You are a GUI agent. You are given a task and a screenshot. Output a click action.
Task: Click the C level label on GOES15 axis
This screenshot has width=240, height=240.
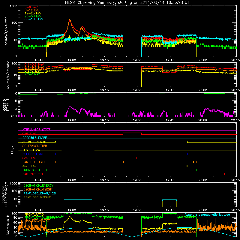(x=16, y=94)
